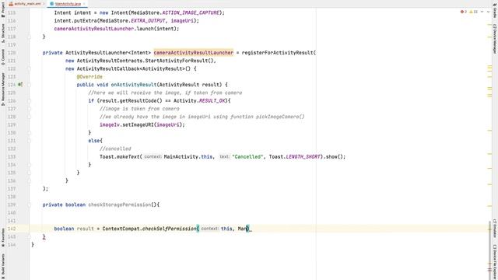Click line number 139 in the gutter

coord(12,205)
